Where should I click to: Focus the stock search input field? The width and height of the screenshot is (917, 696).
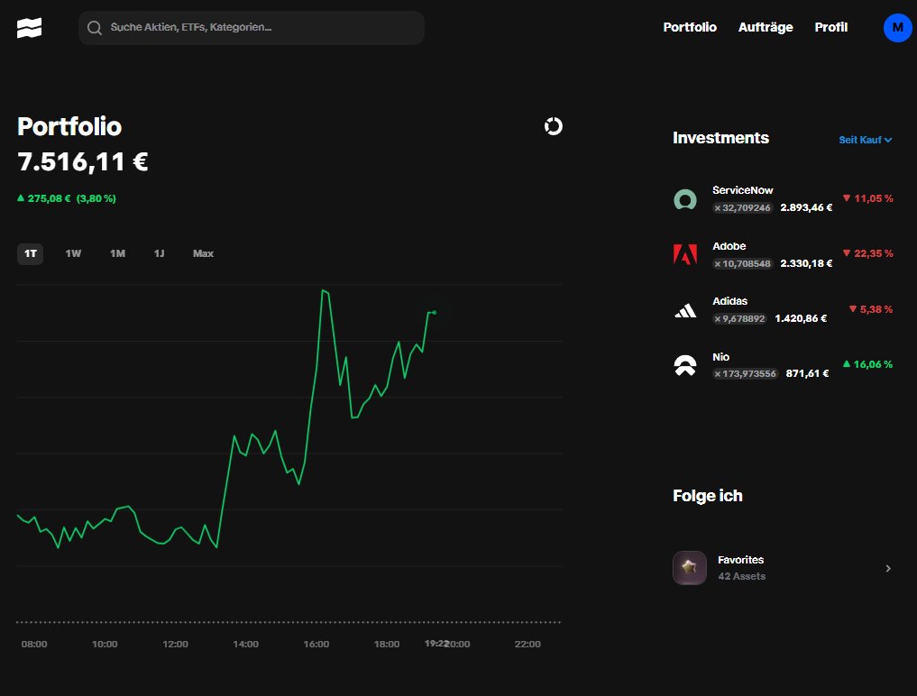pyautogui.click(x=252, y=27)
